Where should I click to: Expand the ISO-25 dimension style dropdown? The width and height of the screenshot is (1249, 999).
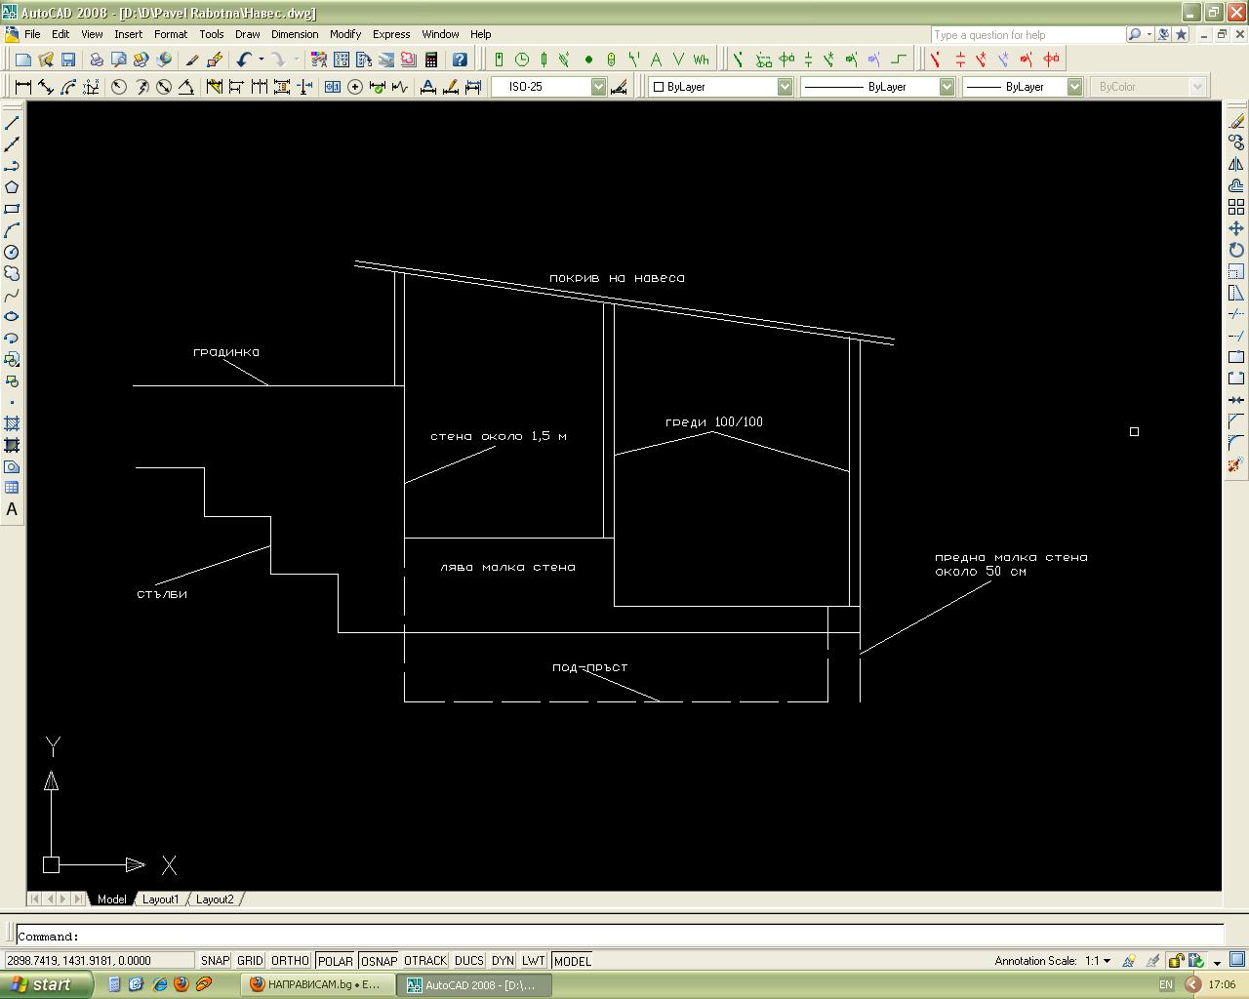point(598,87)
